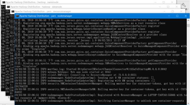
Task: Close the yarn nodemanager window
Action: 186,16
